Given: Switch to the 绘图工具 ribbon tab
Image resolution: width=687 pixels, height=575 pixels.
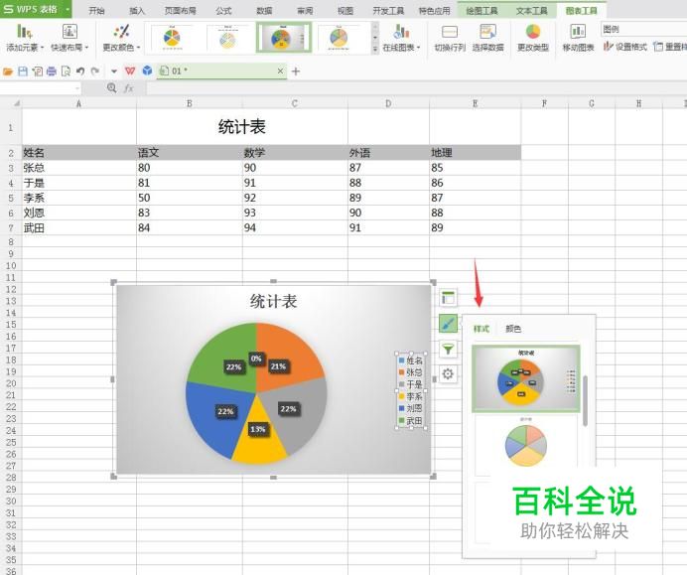Looking at the screenshot, I should tap(481, 11).
